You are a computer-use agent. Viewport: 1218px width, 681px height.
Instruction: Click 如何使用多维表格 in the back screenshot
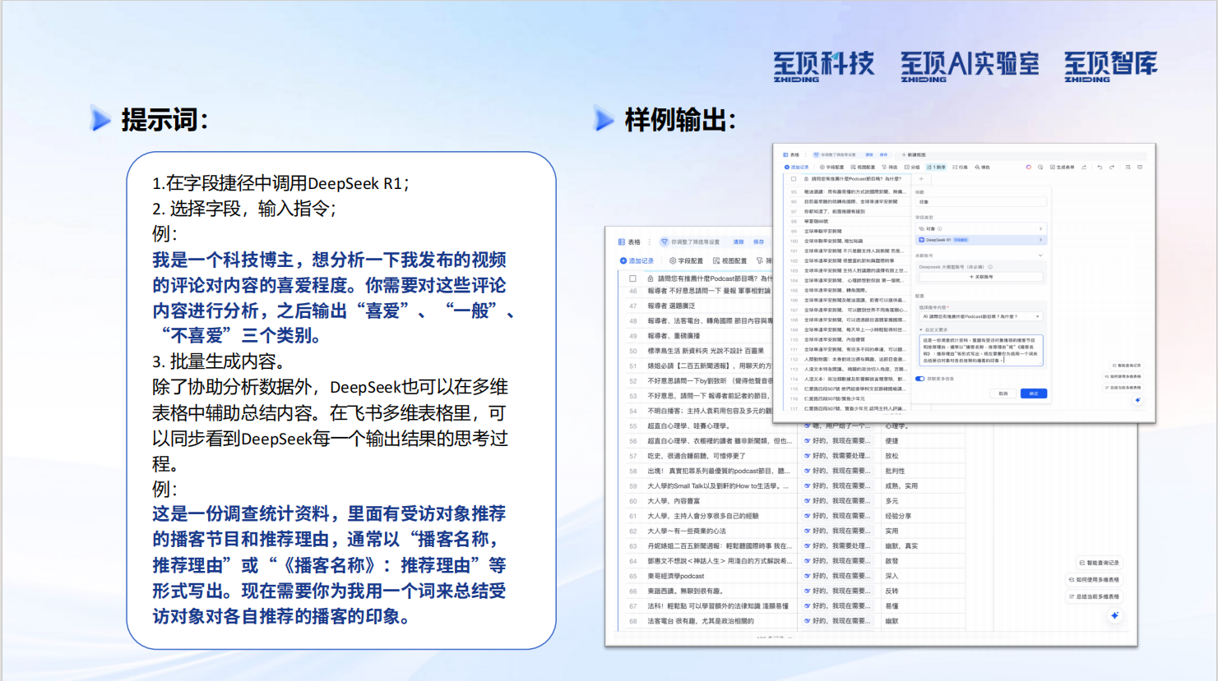pos(1094,580)
